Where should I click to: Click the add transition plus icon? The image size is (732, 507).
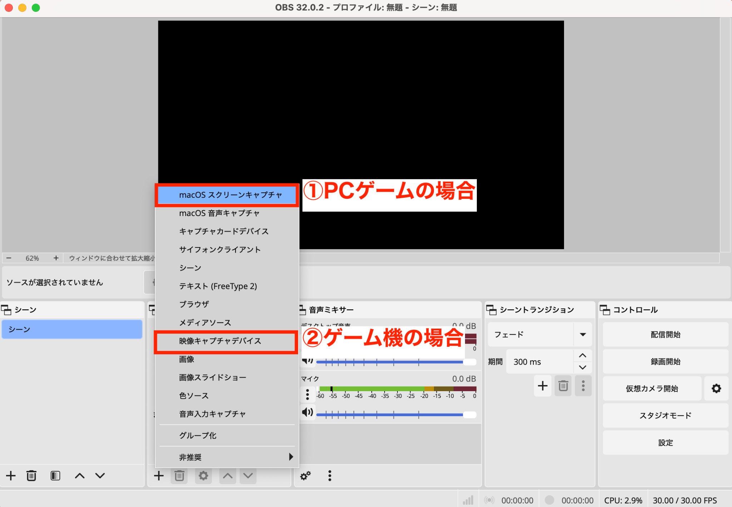pyautogui.click(x=543, y=386)
